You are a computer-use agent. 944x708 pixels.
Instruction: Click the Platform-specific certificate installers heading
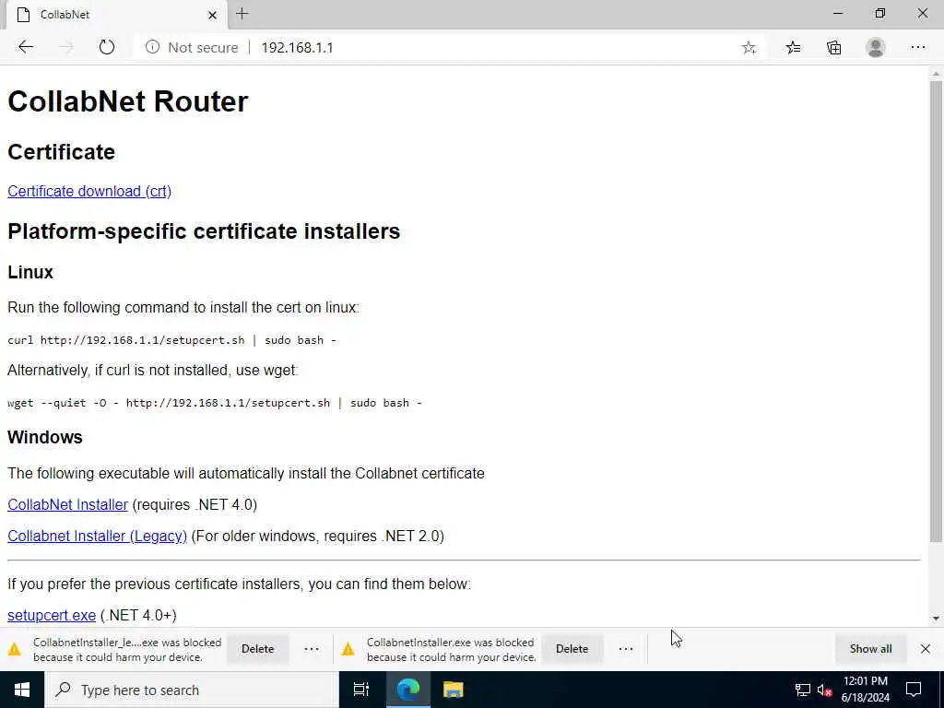click(204, 231)
